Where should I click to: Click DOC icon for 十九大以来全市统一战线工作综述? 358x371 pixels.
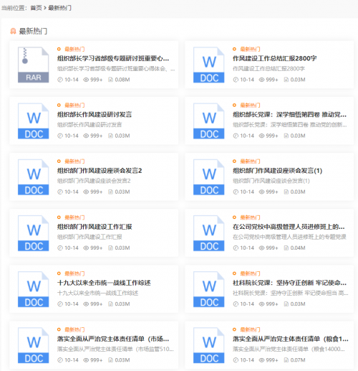[x=34, y=289]
